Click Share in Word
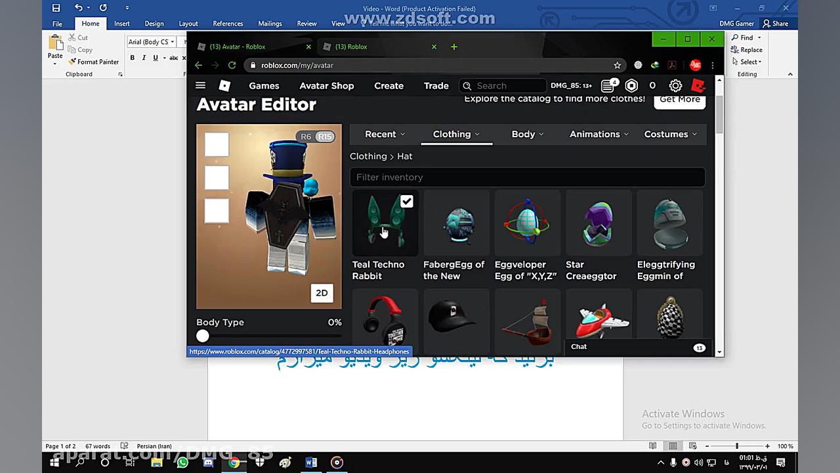 (x=775, y=24)
